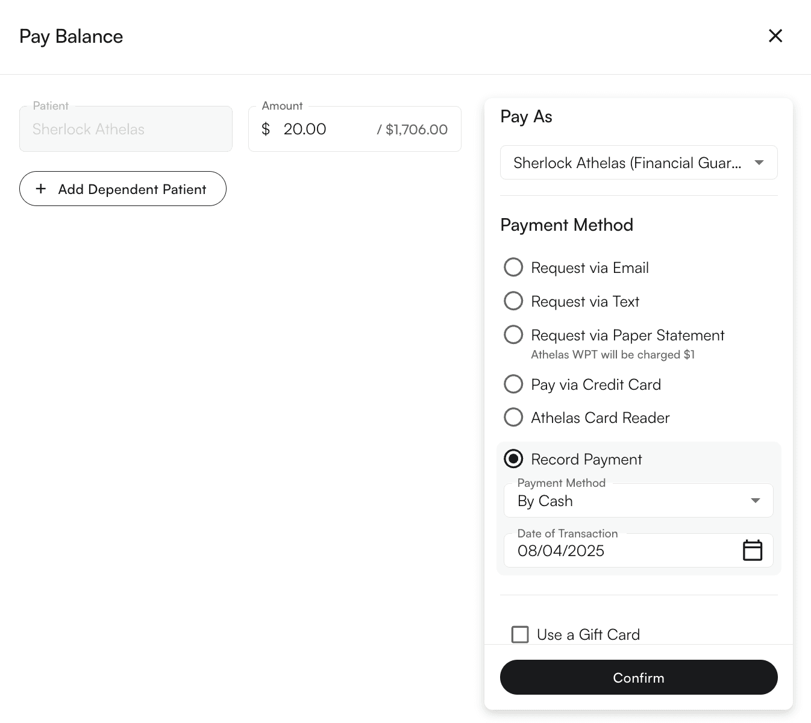Select the Record Payment radio button
This screenshot has width=811, height=723.
513,459
